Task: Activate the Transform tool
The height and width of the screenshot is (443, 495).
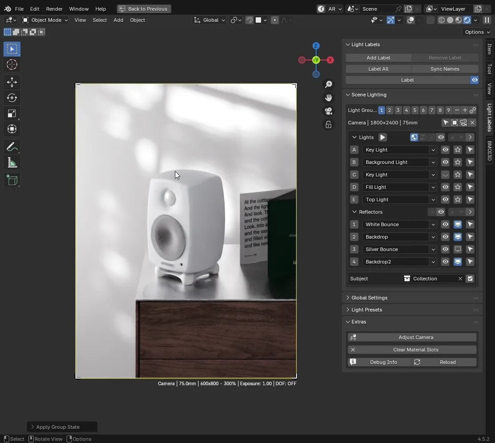Action: [12, 129]
